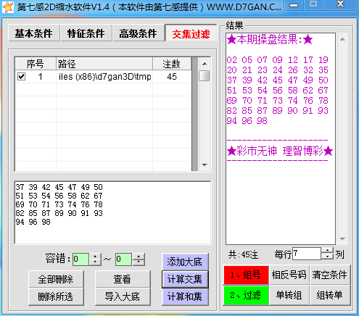Screen dimensions: 359x316
Task: Click the file list scroll up arrow
Action: pos(205,64)
